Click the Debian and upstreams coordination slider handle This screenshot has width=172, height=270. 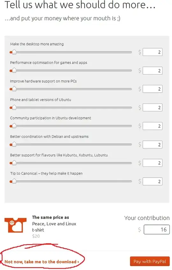[14, 144]
